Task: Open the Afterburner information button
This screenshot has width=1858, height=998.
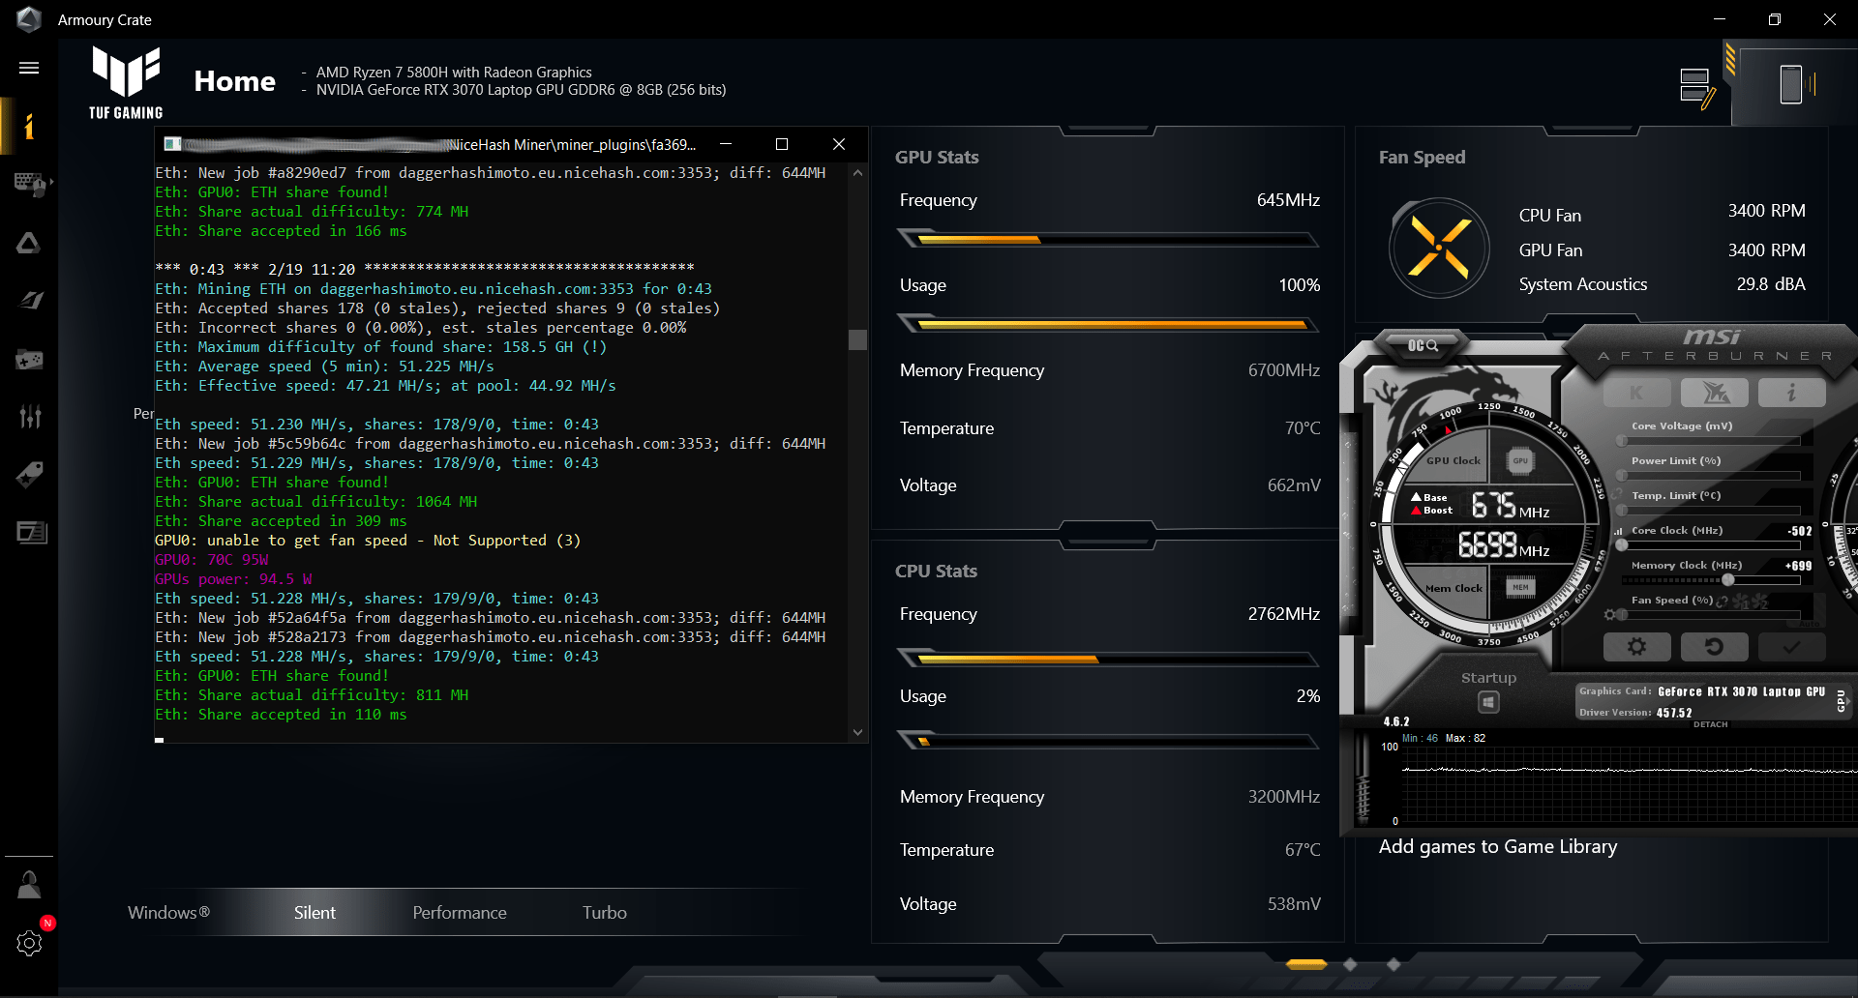Action: (x=1791, y=393)
